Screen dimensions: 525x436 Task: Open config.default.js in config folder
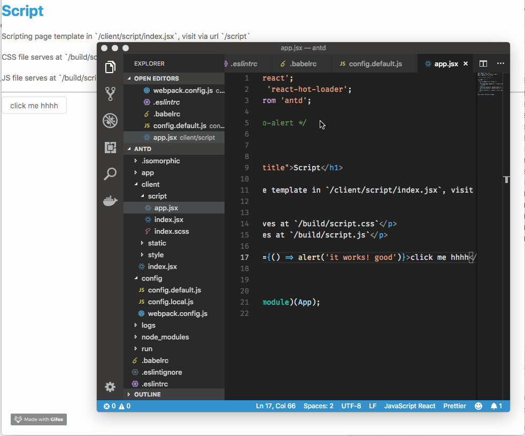pos(174,290)
